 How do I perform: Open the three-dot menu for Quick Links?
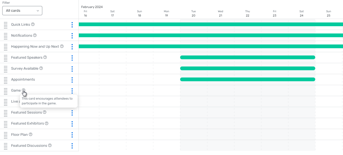coord(72,25)
